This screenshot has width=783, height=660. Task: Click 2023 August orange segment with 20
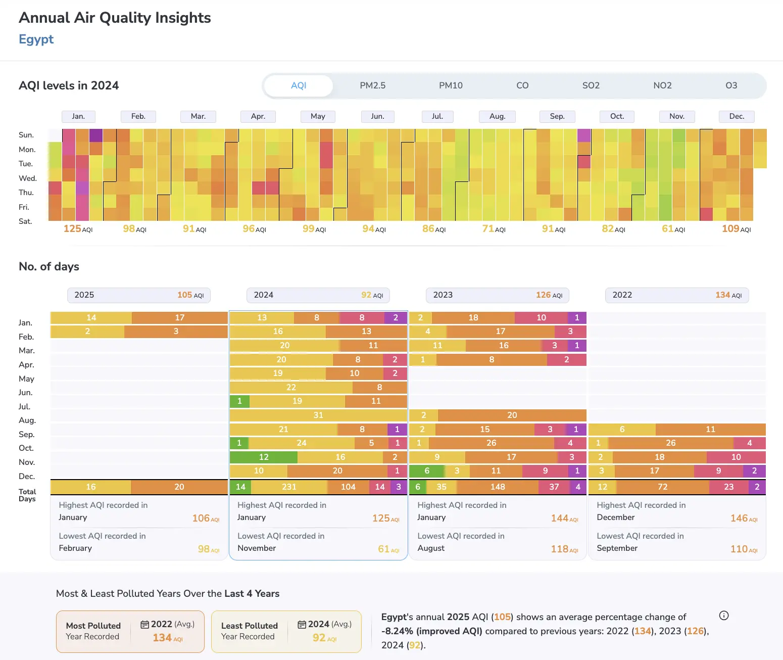(512, 415)
